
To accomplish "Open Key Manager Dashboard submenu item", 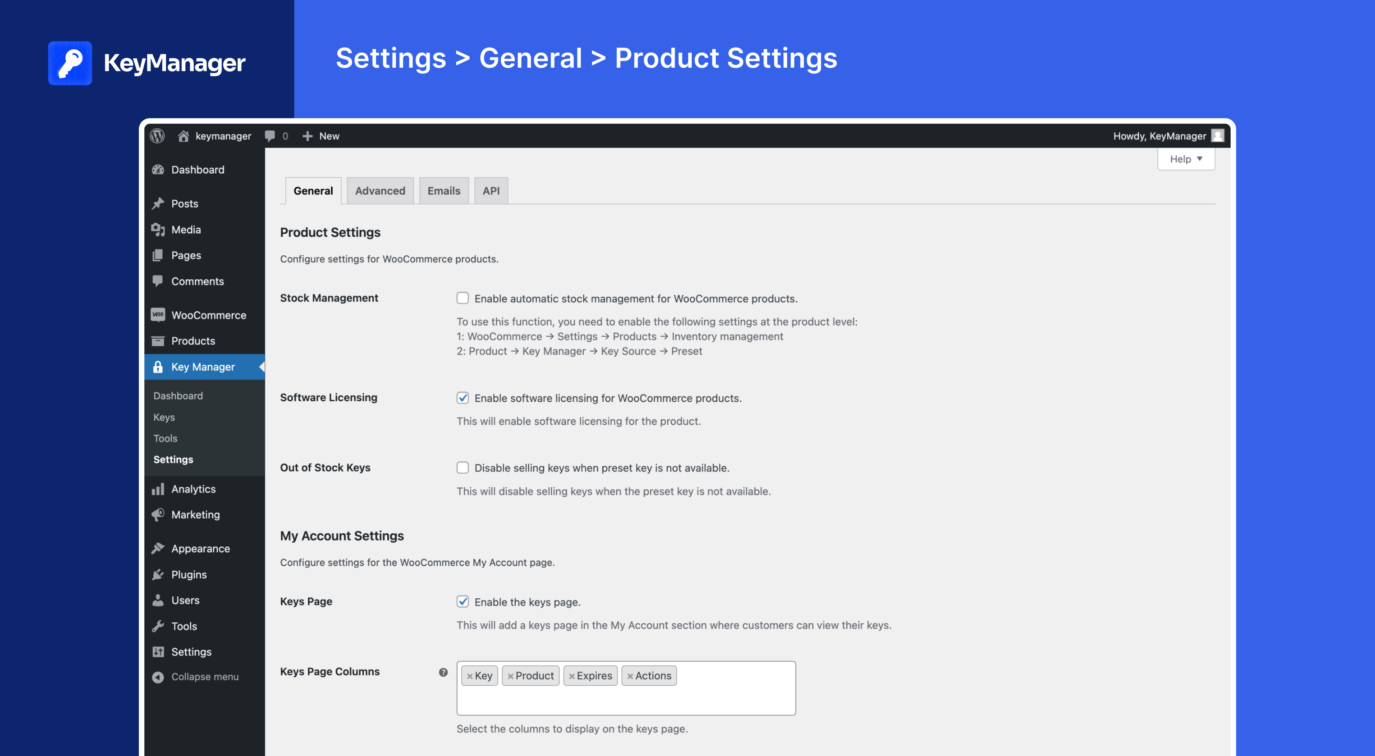I will 178,396.
